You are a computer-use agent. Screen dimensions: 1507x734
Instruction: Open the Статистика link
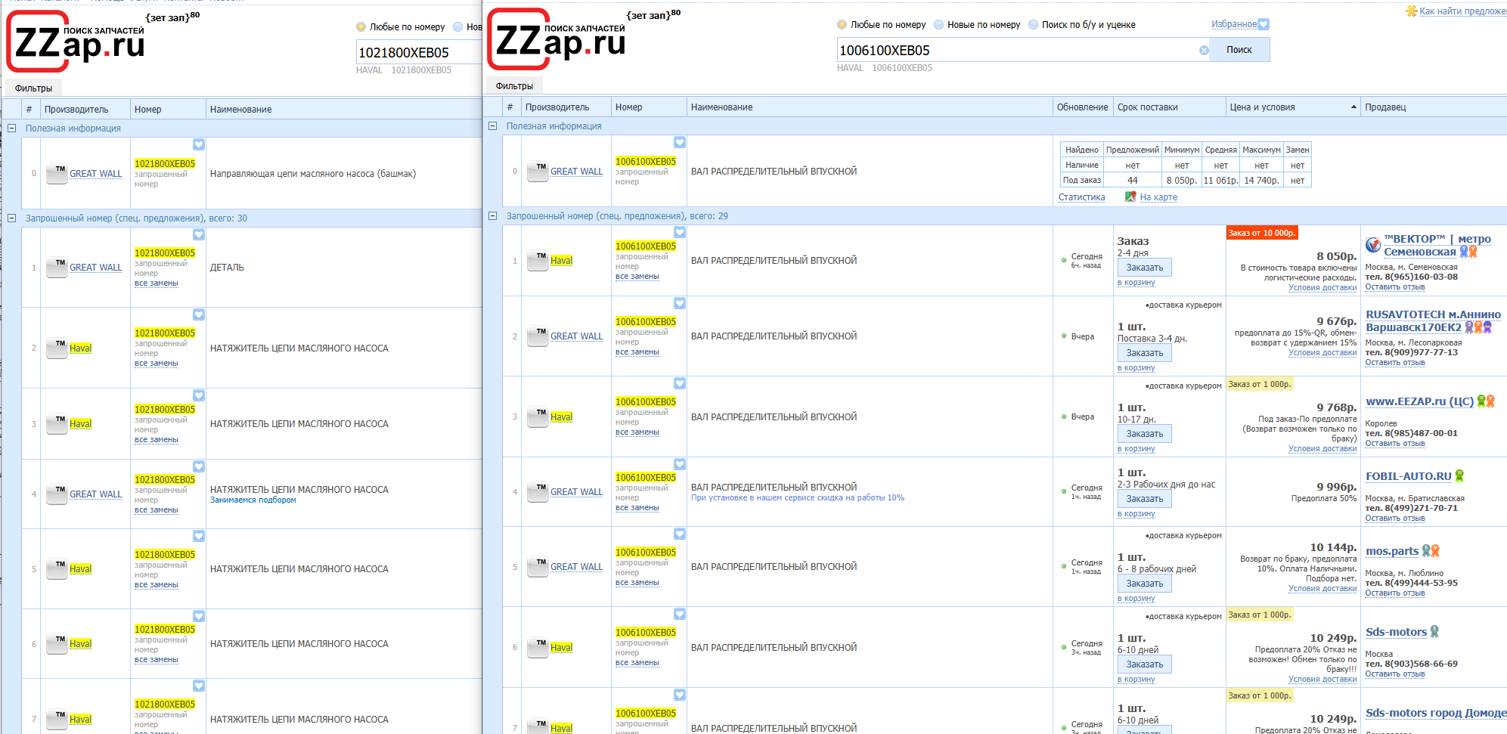[x=1081, y=197]
